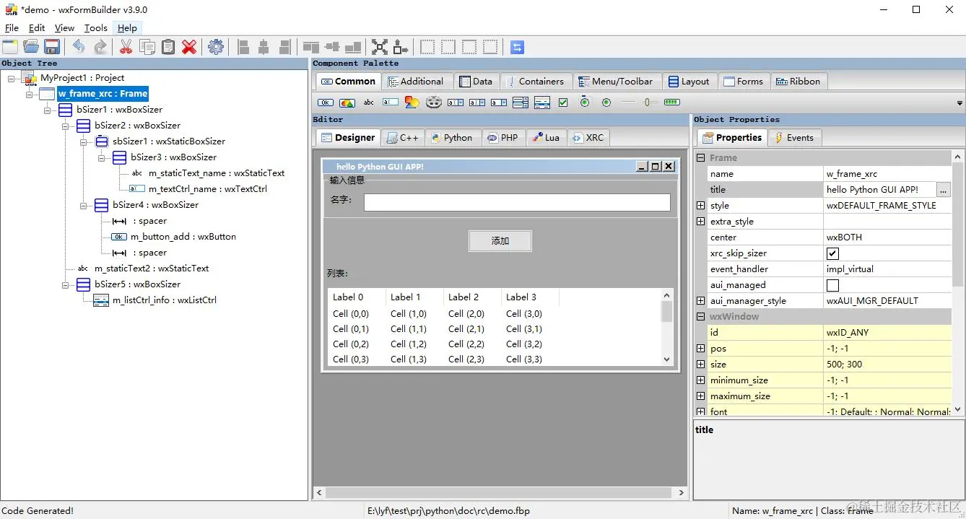Collapse the bSizer4 tree node
The width and height of the screenshot is (966, 519).
point(84,205)
